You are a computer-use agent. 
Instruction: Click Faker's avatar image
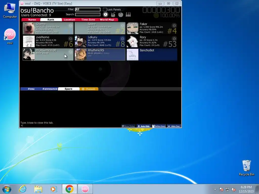[x=133, y=28]
